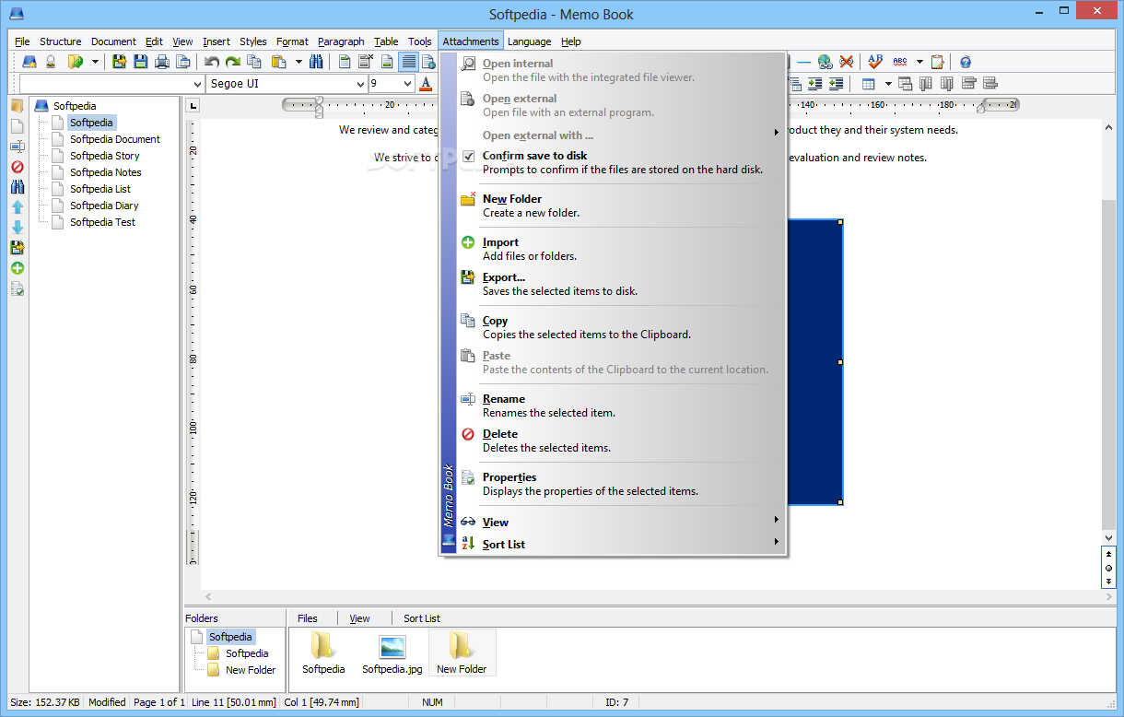Image resolution: width=1124 pixels, height=717 pixels.
Task: Open the dropdown arrow beside Paste icon
Action: (299, 62)
